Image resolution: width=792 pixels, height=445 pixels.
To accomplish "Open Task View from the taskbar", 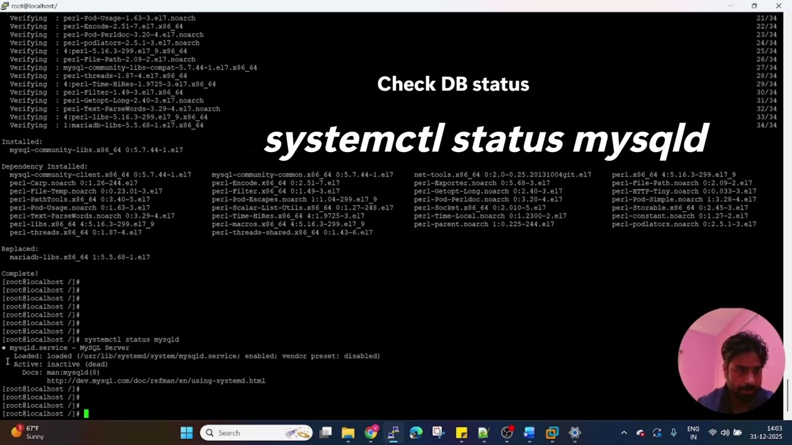I will click(x=325, y=433).
